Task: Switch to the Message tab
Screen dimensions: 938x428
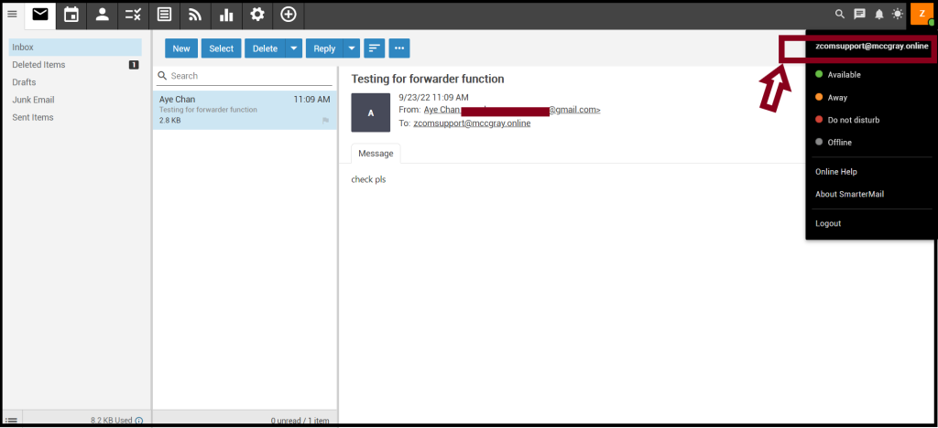Action: coord(376,154)
